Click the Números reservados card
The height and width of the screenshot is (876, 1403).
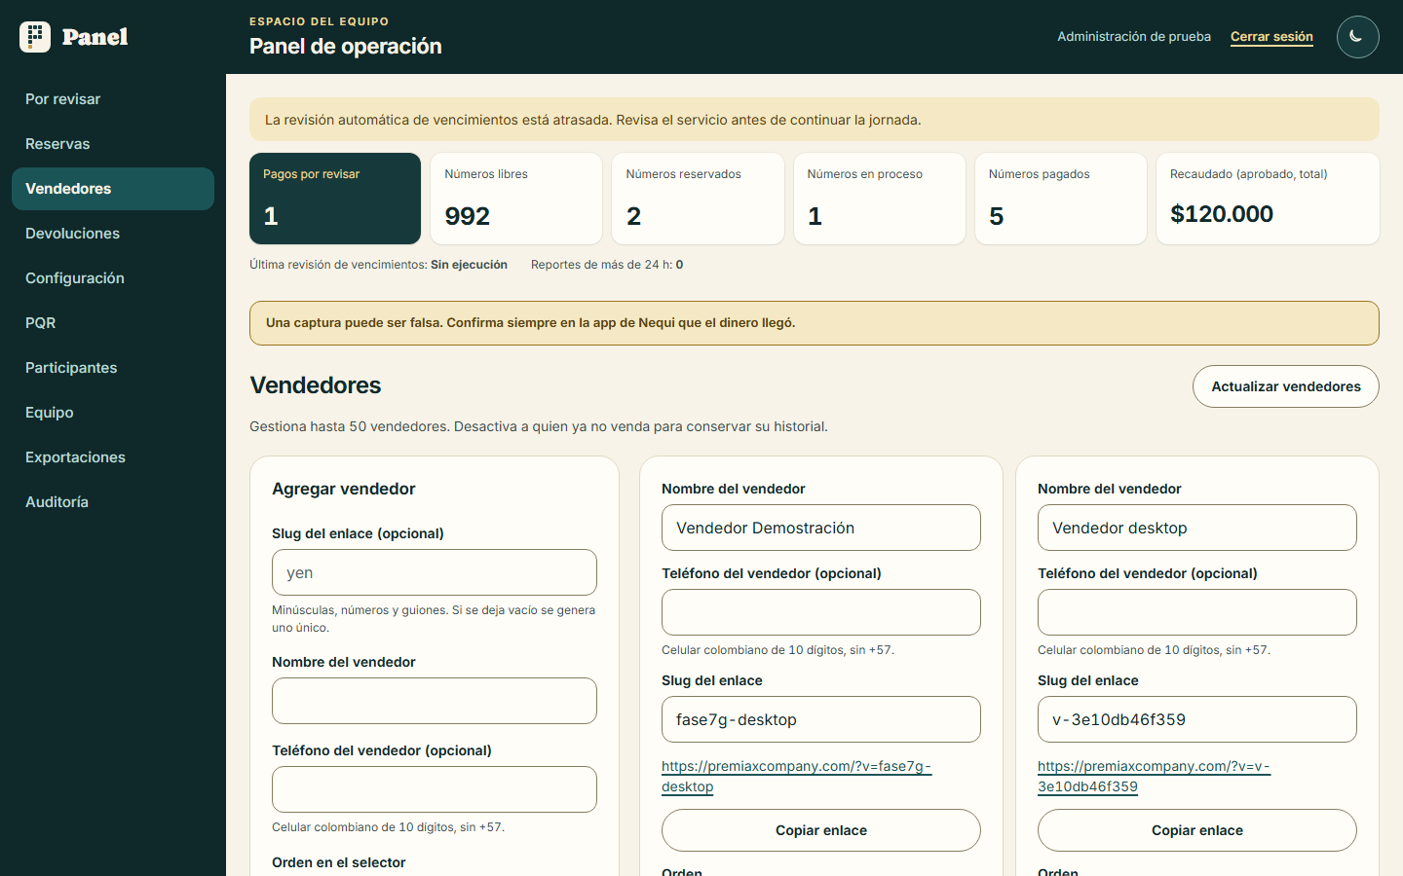coord(698,199)
